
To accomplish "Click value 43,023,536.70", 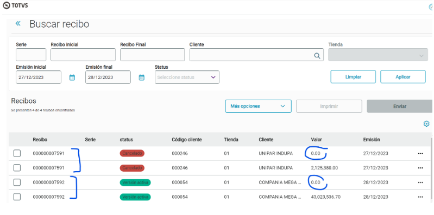I will click(x=326, y=197).
